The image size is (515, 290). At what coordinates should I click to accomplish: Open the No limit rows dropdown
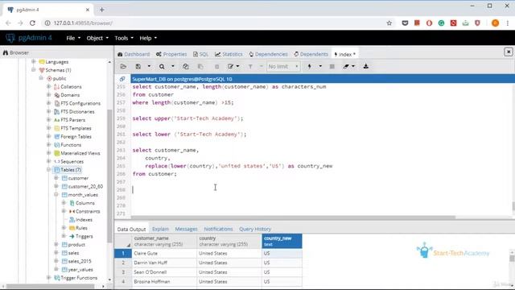pyautogui.click(x=282, y=66)
